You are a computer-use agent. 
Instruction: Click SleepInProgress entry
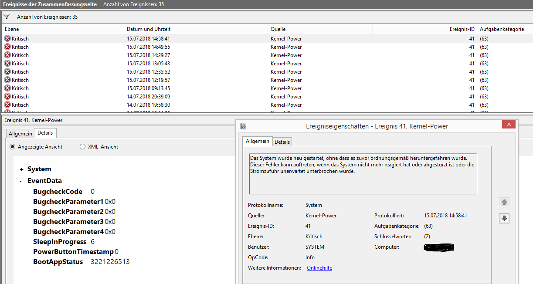64,242
